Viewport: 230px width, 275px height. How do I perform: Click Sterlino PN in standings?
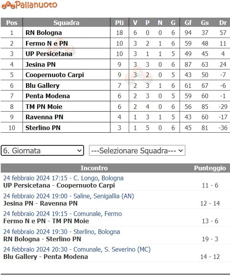[x=43, y=128]
